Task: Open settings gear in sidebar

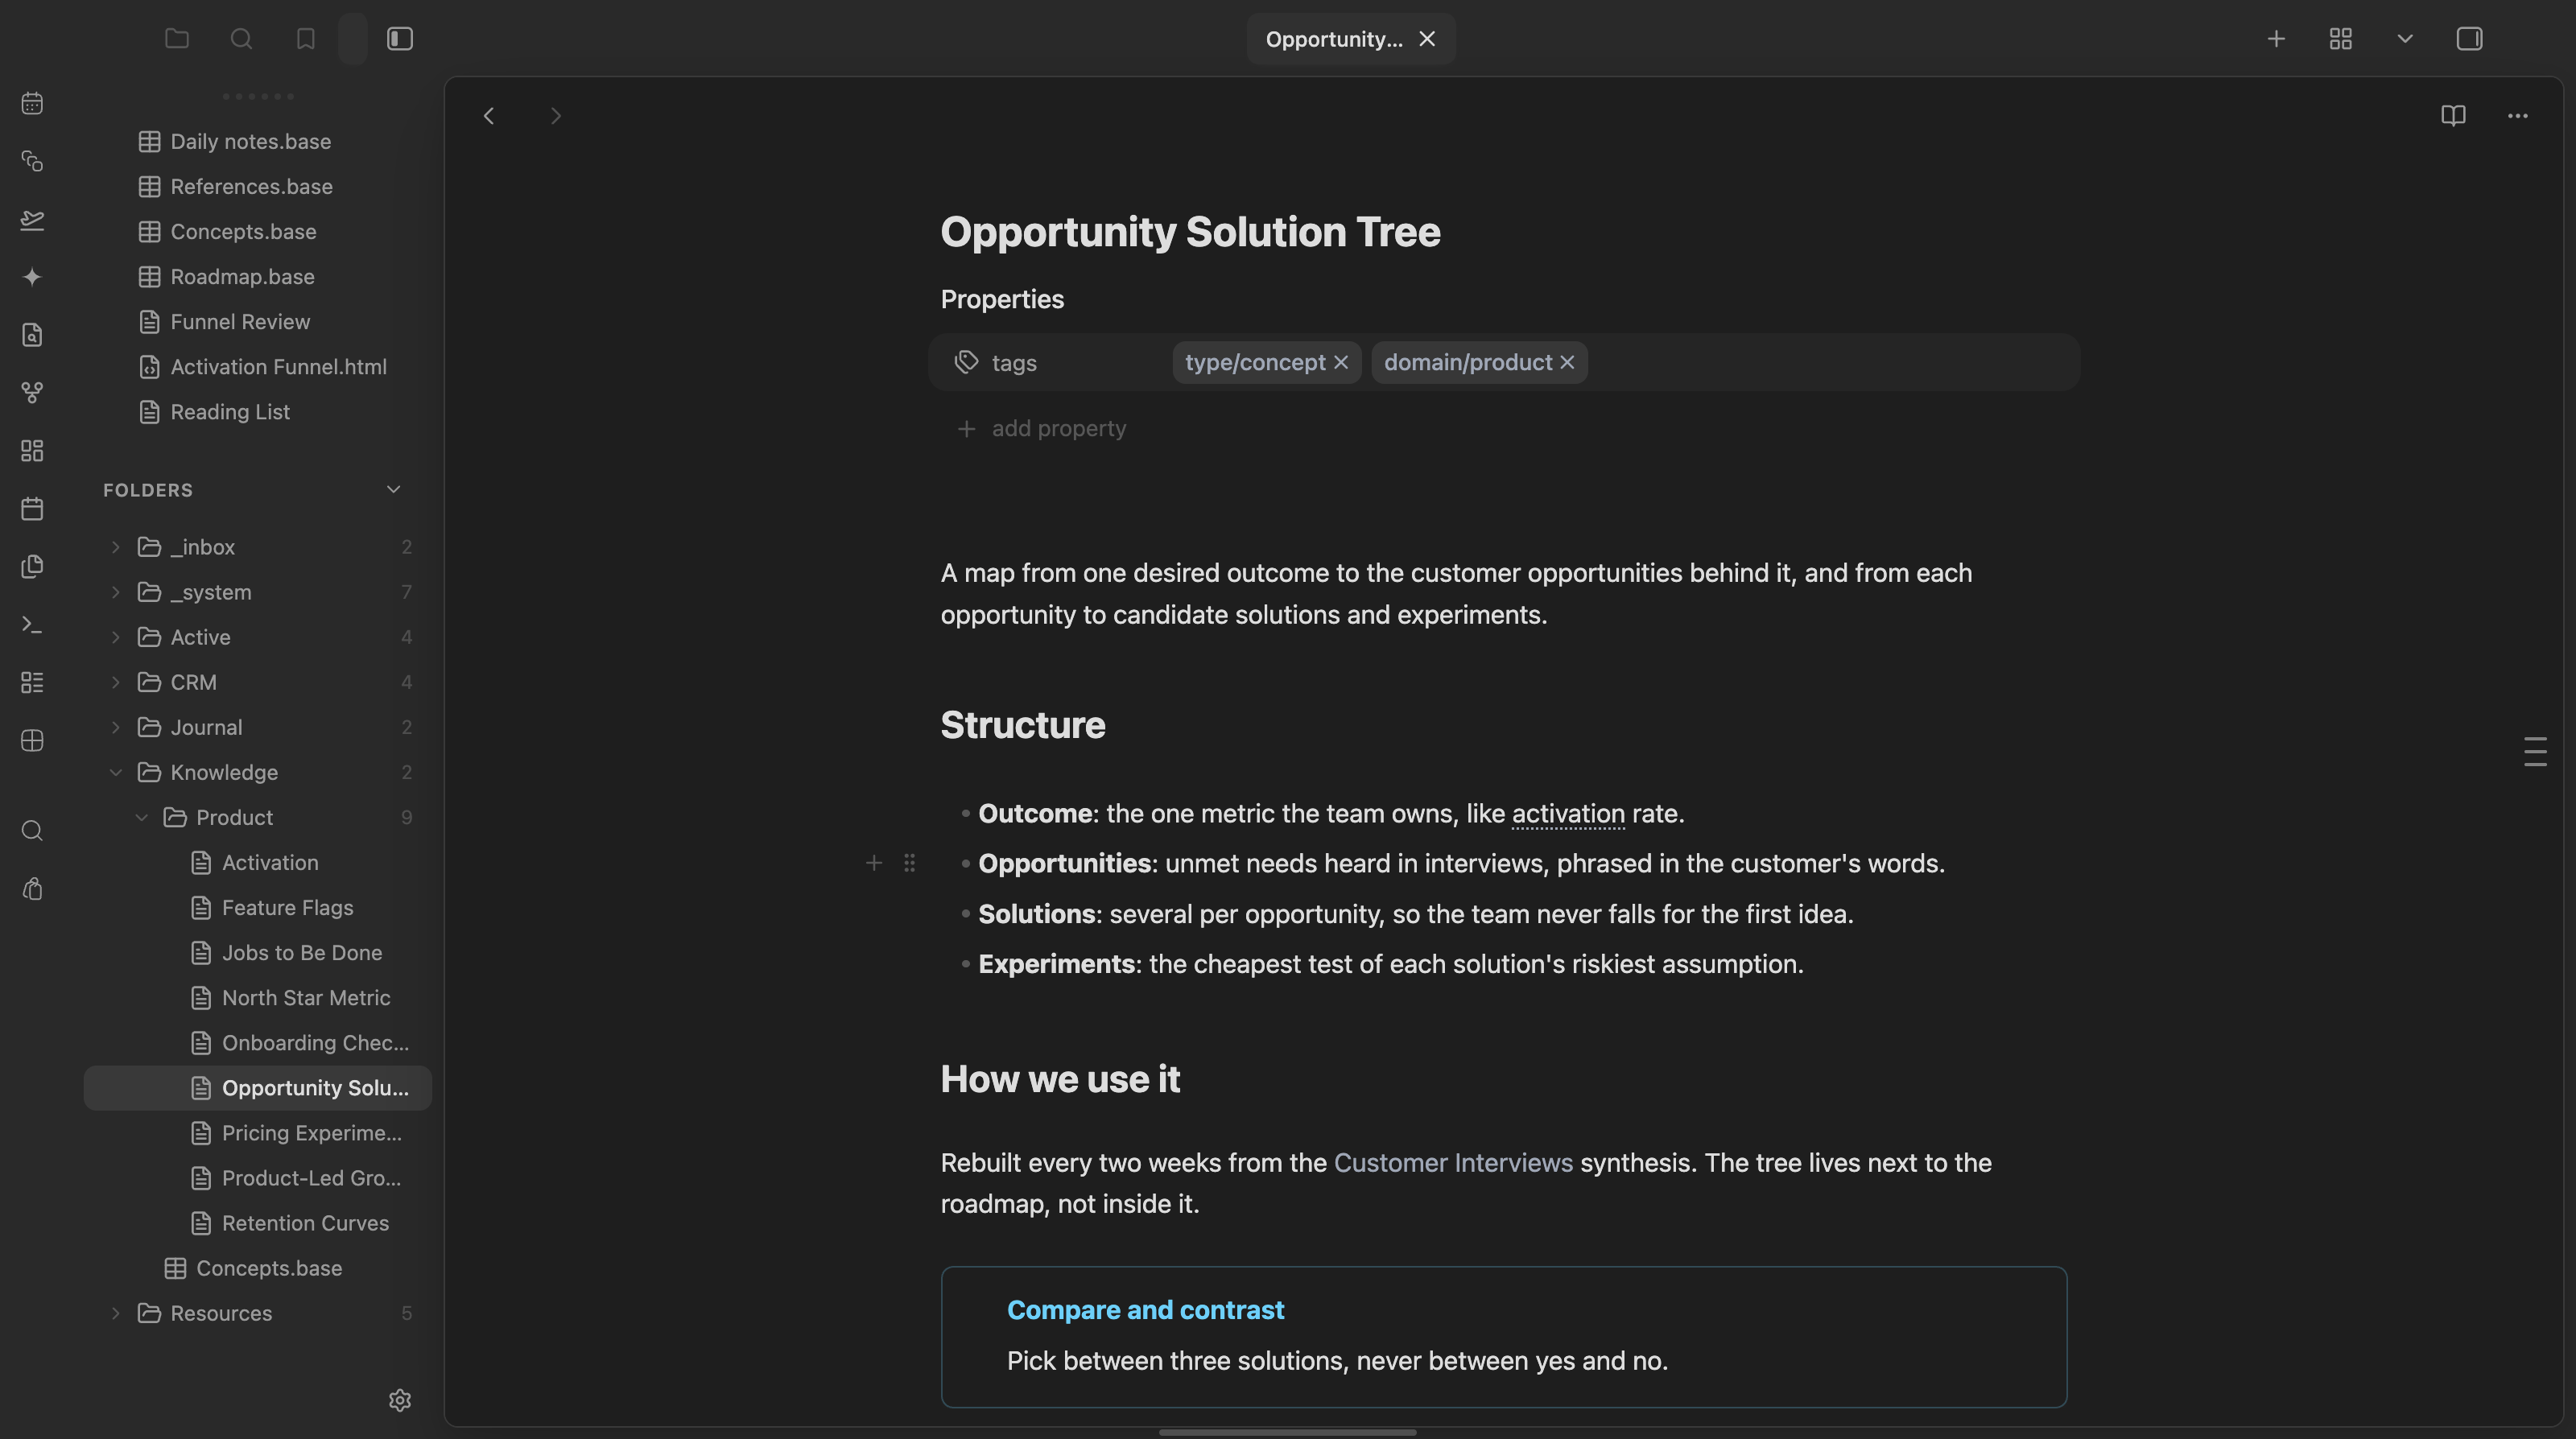Action: click(x=400, y=1400)
